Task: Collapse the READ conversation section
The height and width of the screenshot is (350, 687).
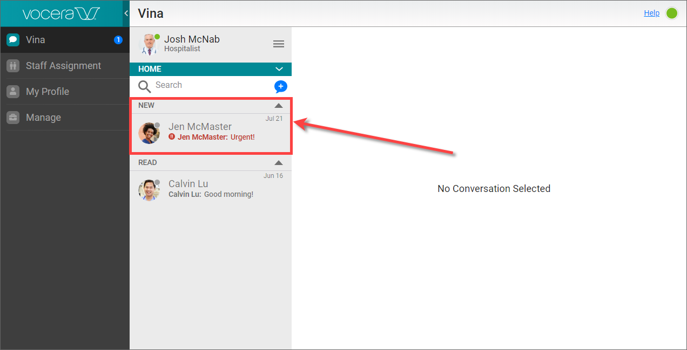Action: pyautogui.click(x=279, y=162)
